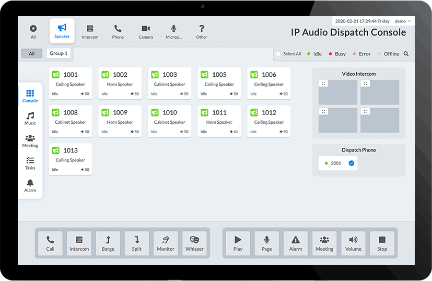Screen dimensions: 432x281
Task: Click the number 1011 on Horn Speaker card
Action: [x=219, y=112]
